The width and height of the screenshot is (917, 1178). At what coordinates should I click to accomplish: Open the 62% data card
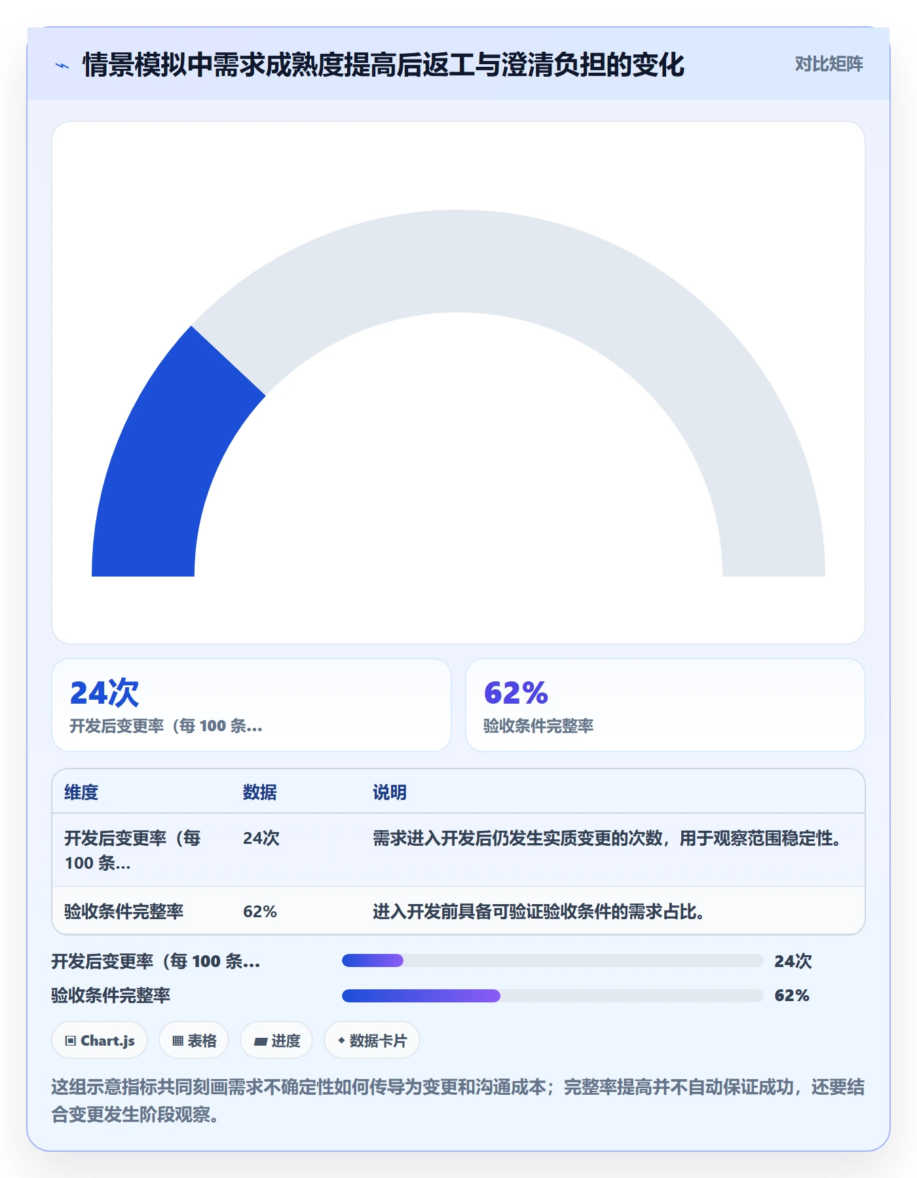point(665,705)
